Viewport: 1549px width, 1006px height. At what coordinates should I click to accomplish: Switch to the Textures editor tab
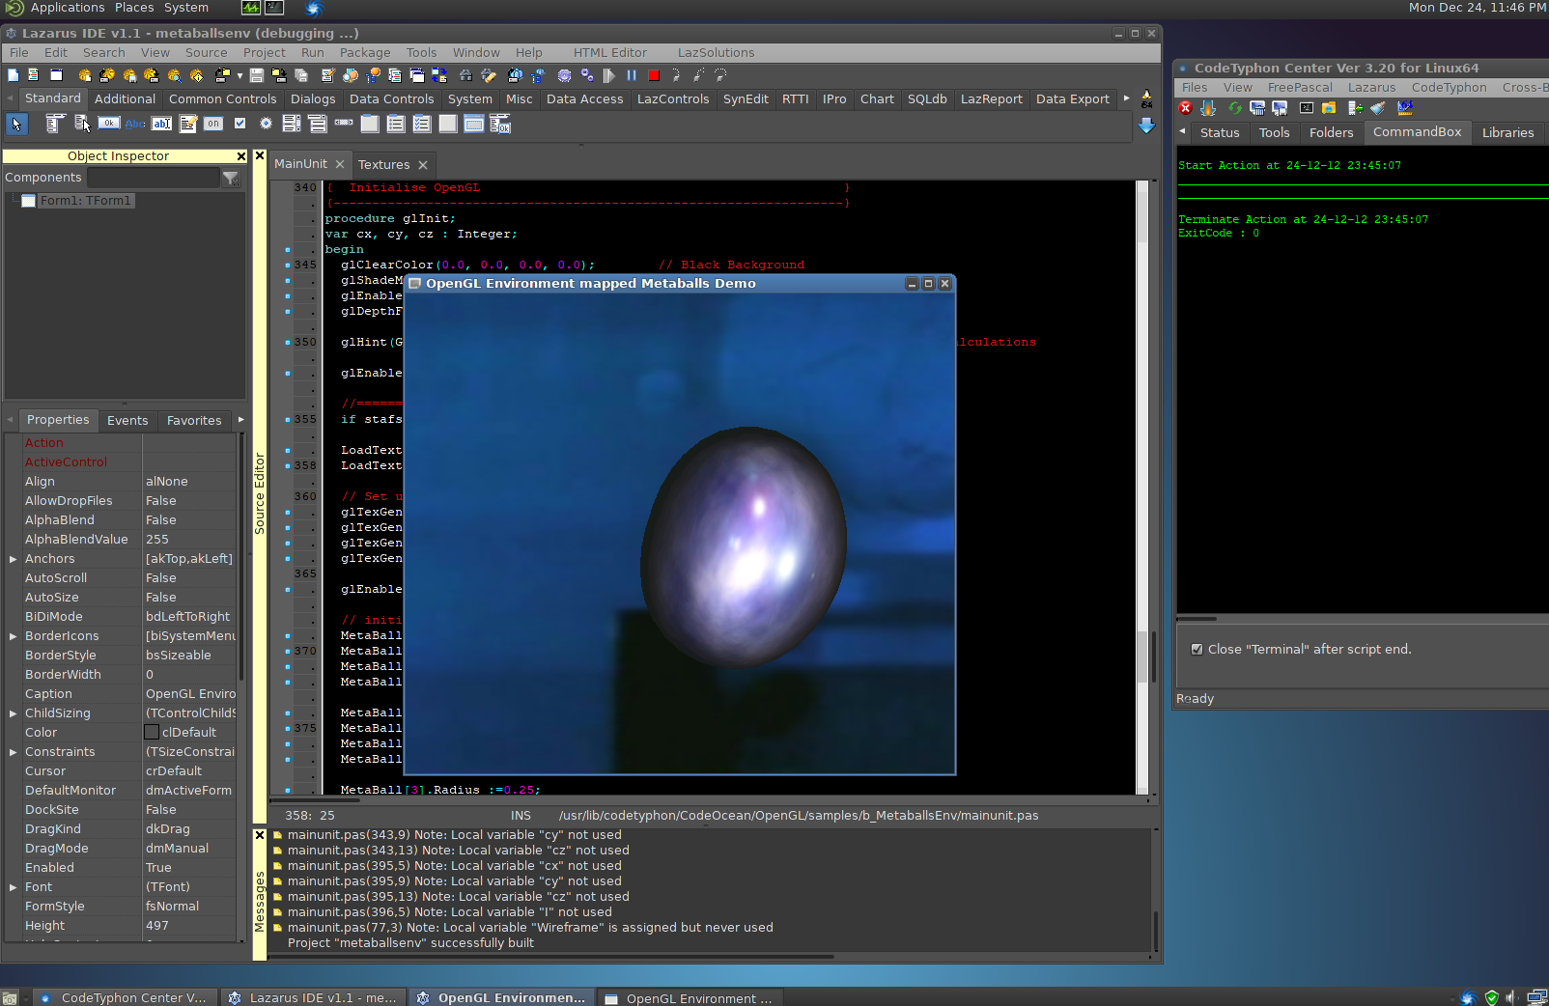pos(383,165)
